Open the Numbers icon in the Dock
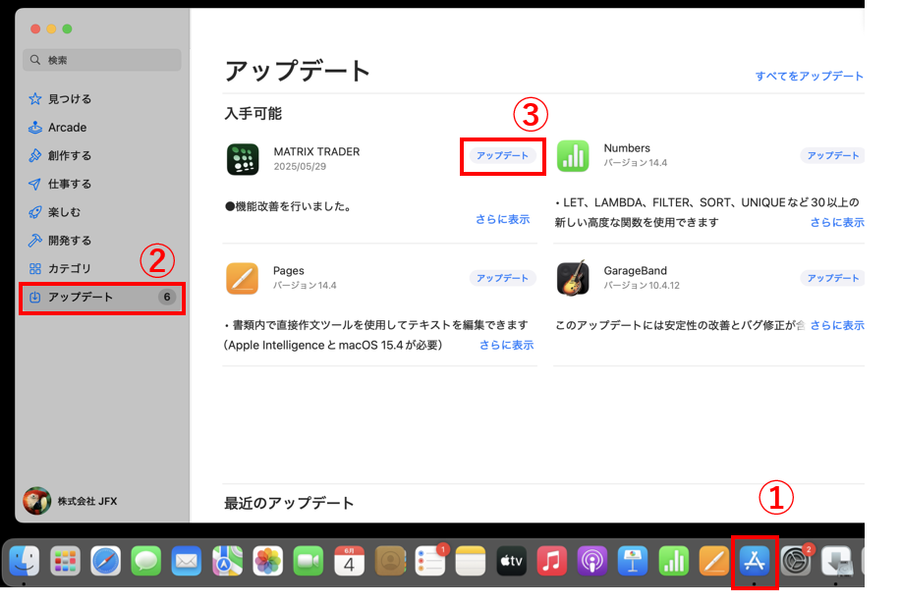This screenshot has height=605, width=900. [x=674, y=560]
